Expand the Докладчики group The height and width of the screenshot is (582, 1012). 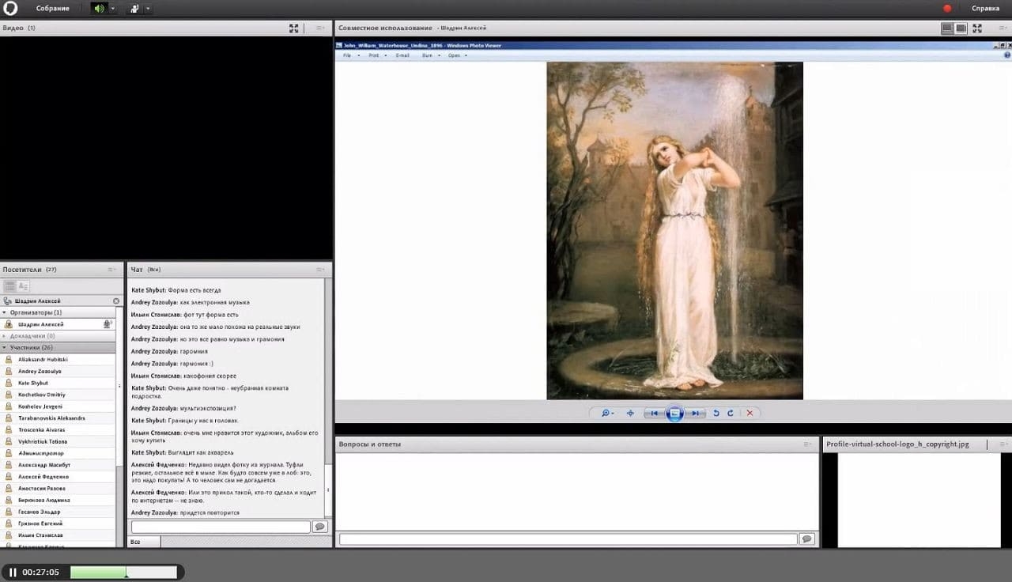click(4, 336)
